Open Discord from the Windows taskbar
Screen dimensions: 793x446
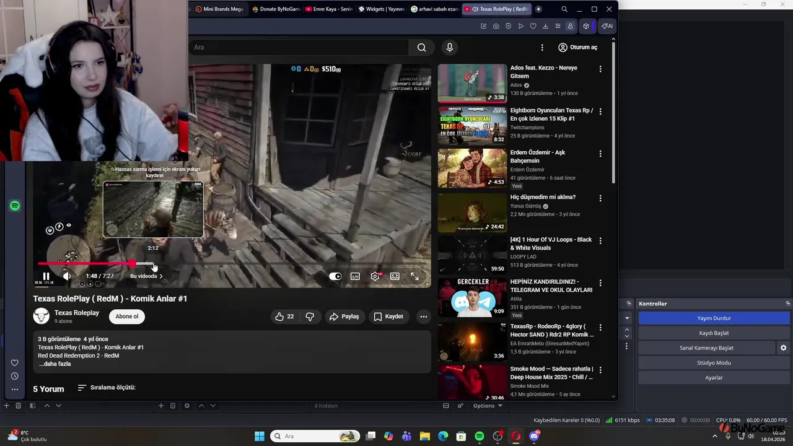[x=534, y=436]
